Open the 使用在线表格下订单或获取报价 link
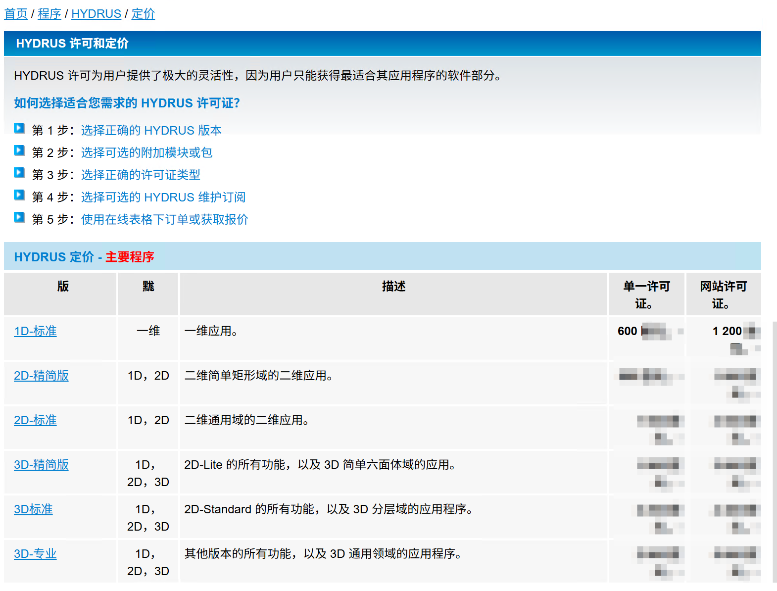 (x=165, y=219)
